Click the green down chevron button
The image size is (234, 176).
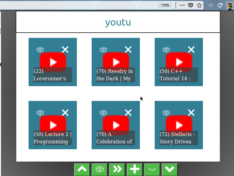point(170,170)
